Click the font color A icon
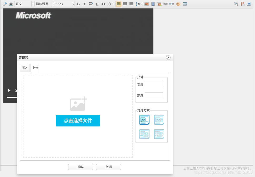This screenshot has height=177, width=255. tap(110, 4)
